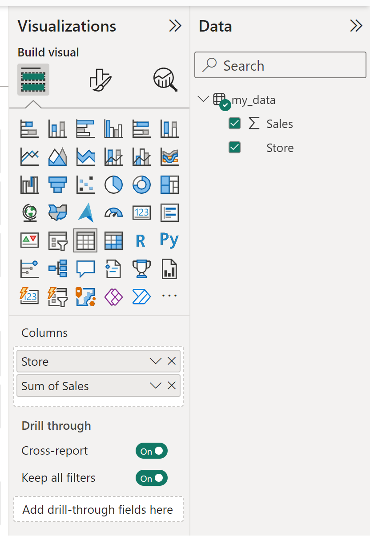Image resolution: width=370 pixels, height=536 pixels.
Task: Select the KPI visual
Action: point(29,240)
